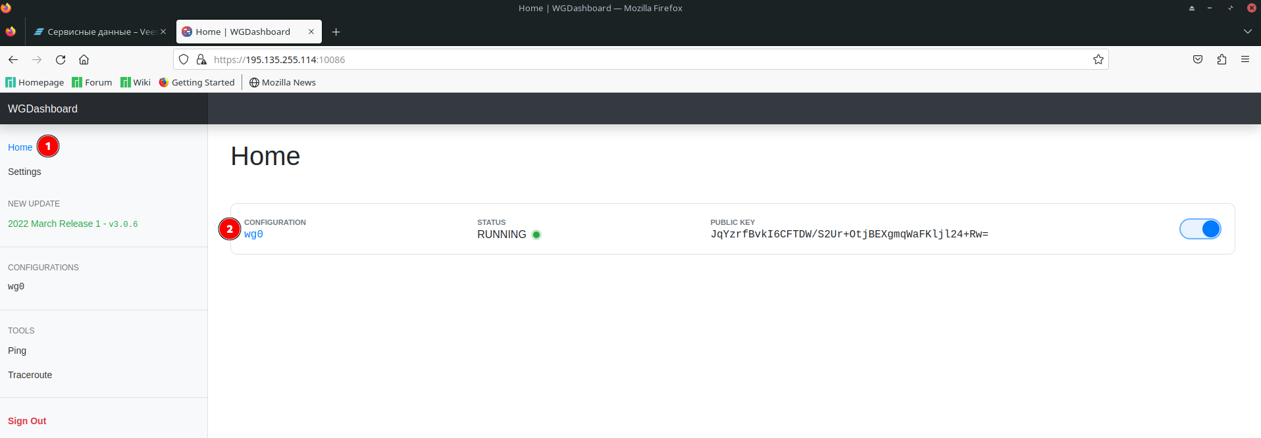Toggle the wg0 configuration switch off
The image size is (1261, 438).
click(1200, 229)
